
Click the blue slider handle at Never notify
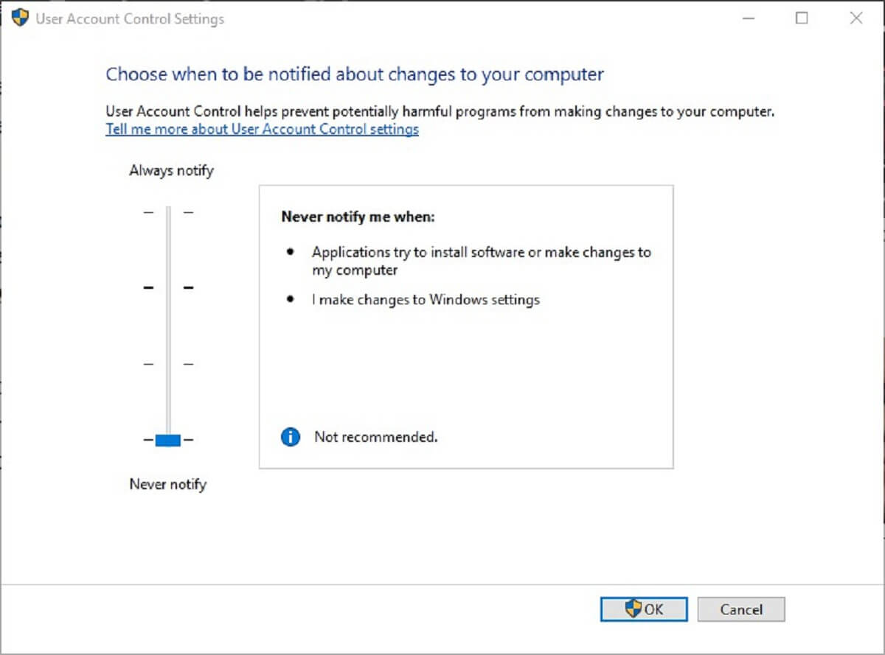pyautogui.click(x=168, y=439)
